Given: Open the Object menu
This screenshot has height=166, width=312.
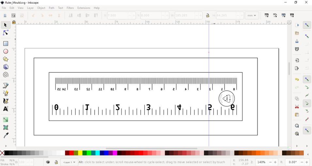Looking at the screenshot, I should [x=41, y=8].
